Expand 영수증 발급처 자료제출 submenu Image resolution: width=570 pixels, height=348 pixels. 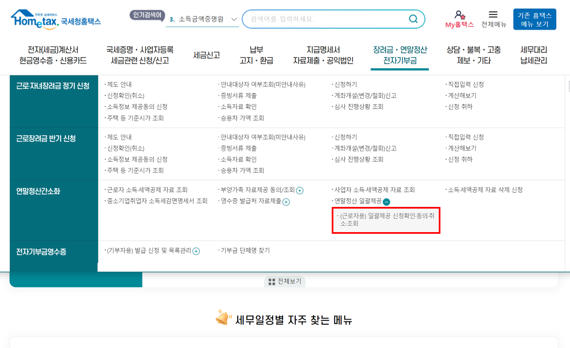286,202
